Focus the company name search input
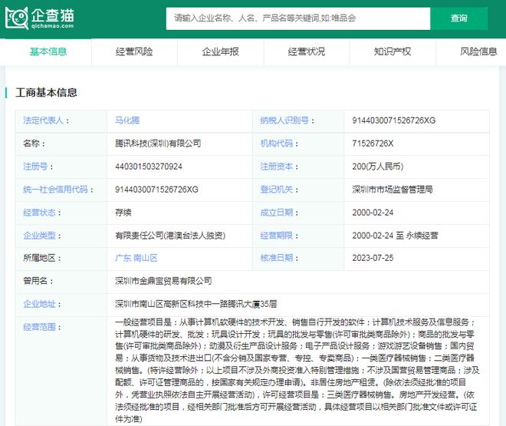Screen dimensions: 506x426 [298, 18]
